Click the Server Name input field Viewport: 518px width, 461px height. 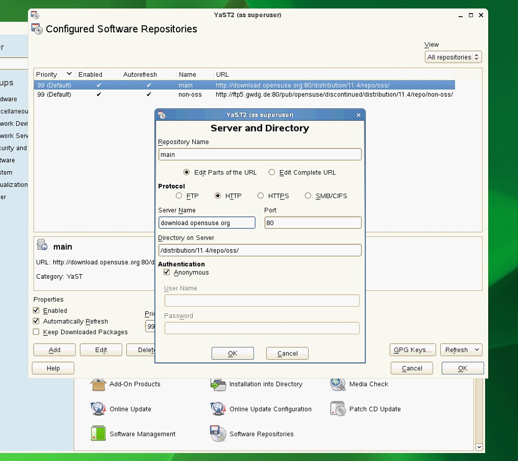coord(207,222)
